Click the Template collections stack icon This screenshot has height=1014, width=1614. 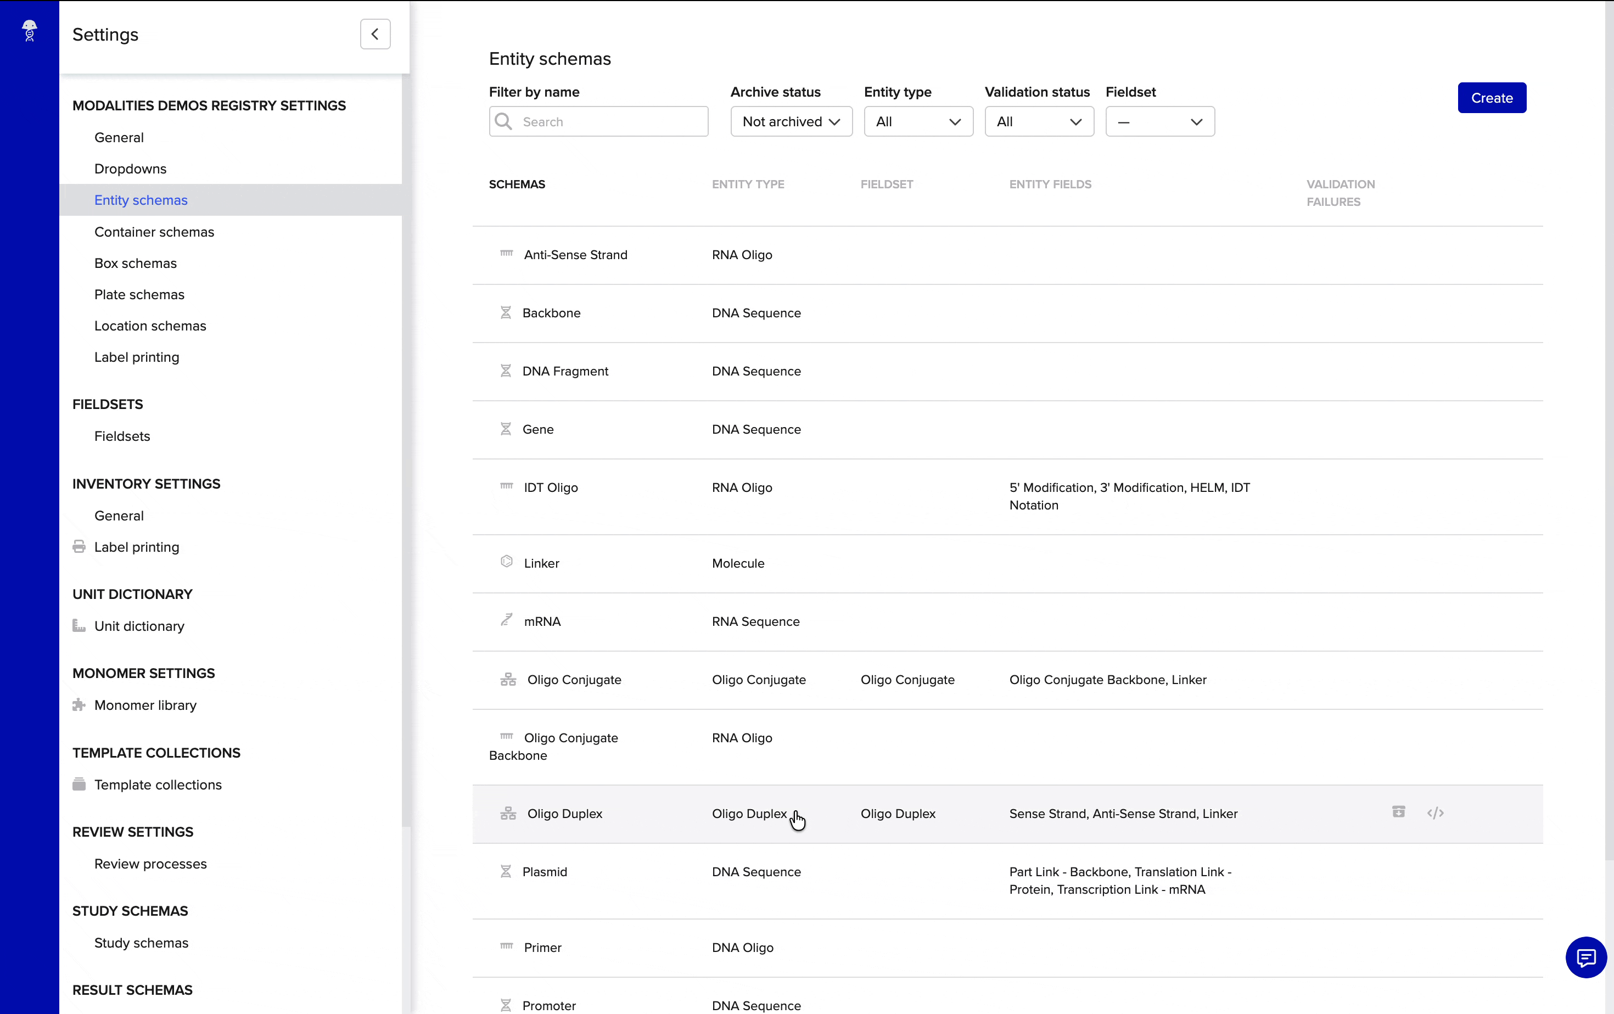pos(79,784)
